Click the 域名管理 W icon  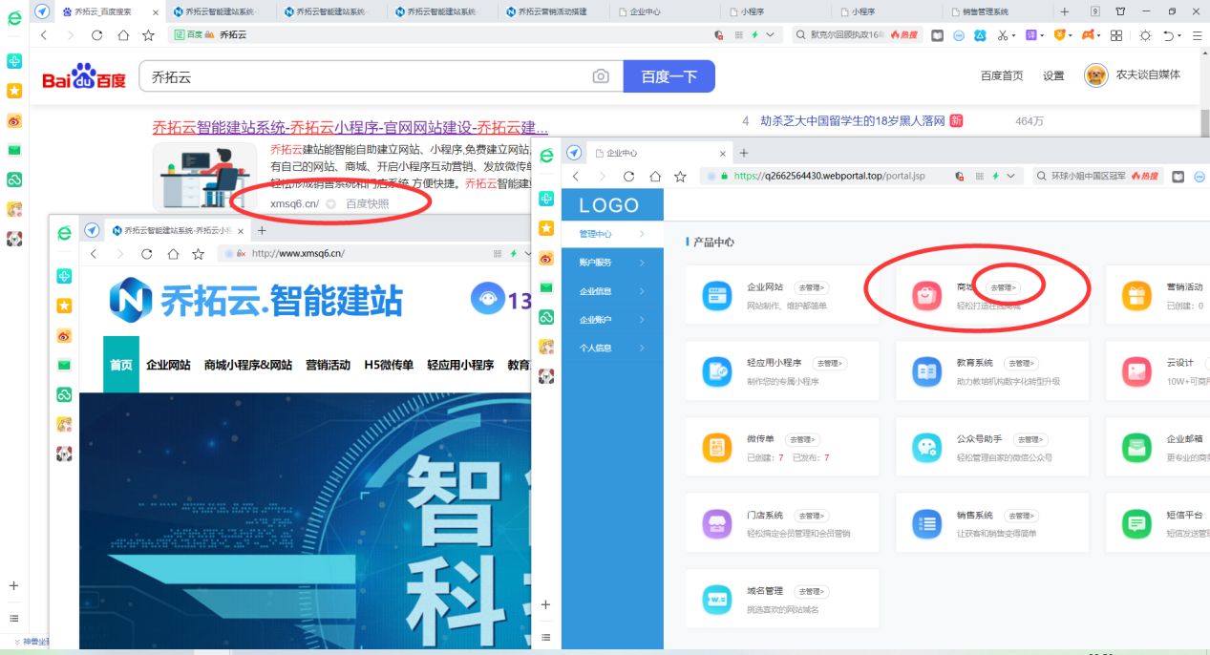pyautogui.click(x=717, y=598)
